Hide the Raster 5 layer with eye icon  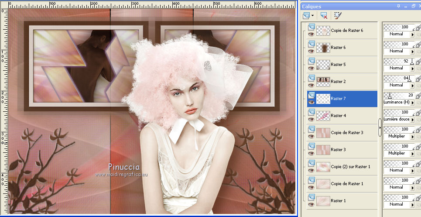tap(311, 68)
